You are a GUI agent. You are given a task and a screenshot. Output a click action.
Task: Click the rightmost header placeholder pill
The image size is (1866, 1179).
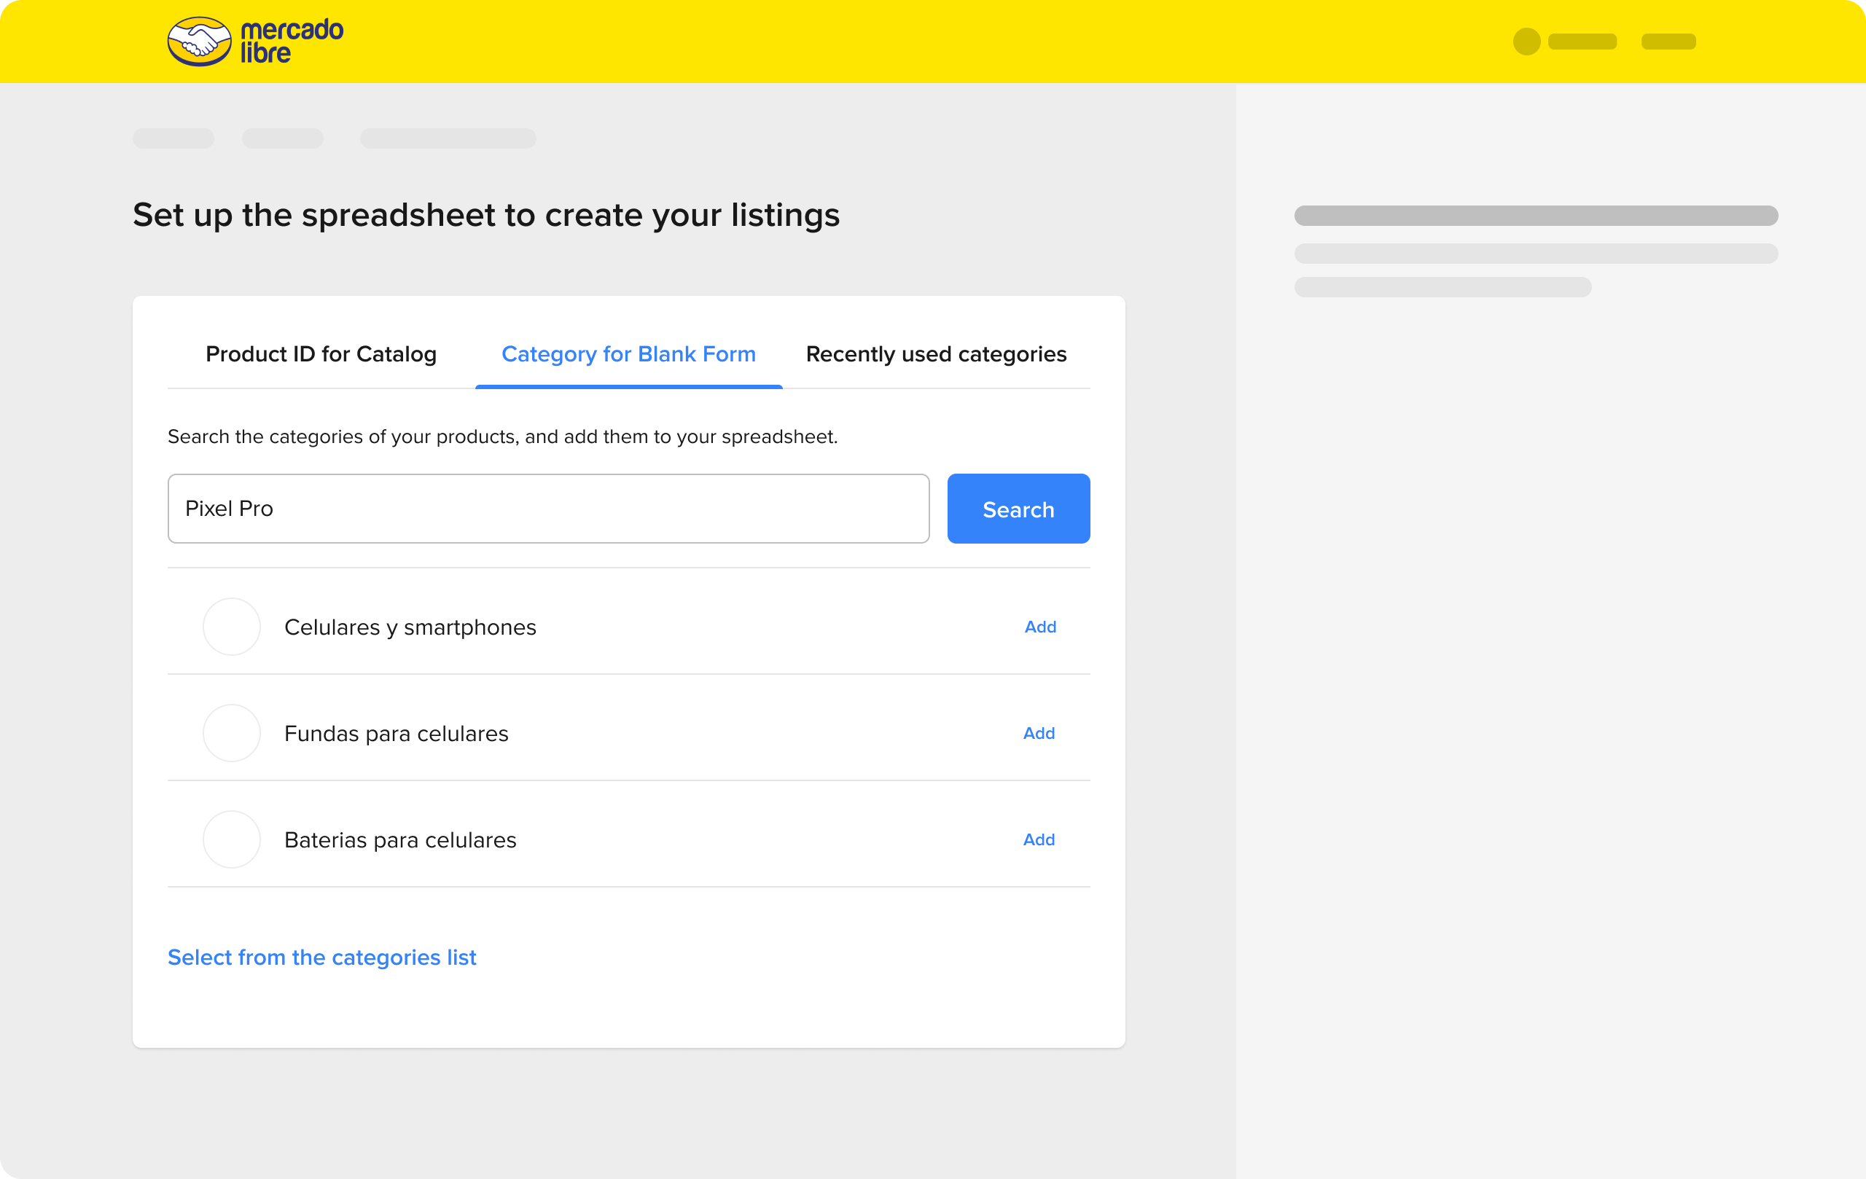tap(1668, 42)
